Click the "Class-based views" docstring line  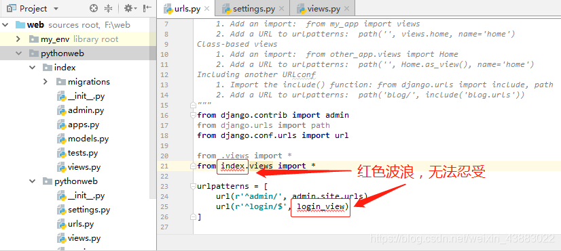point(237,44)
